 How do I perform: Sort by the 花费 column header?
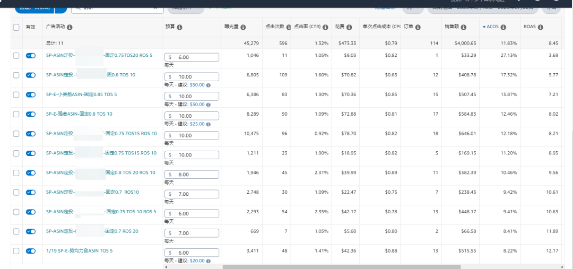tap(340, 27)
